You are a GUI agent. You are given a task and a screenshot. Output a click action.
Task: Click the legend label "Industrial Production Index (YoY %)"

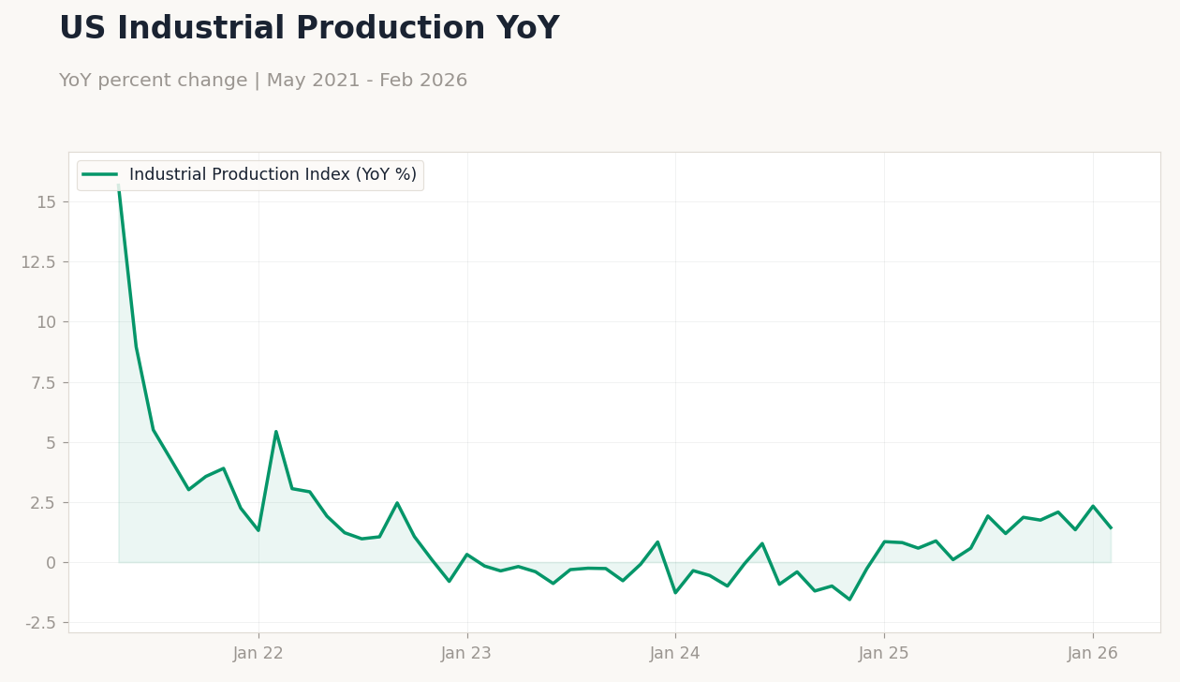click(273, 175)
